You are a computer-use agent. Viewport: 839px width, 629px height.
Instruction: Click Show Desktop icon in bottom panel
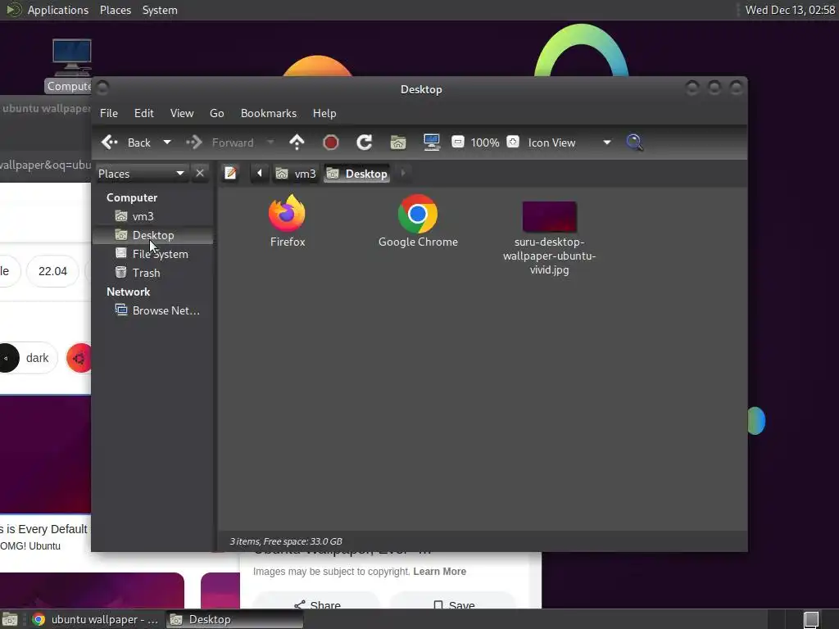pos(10,619)
